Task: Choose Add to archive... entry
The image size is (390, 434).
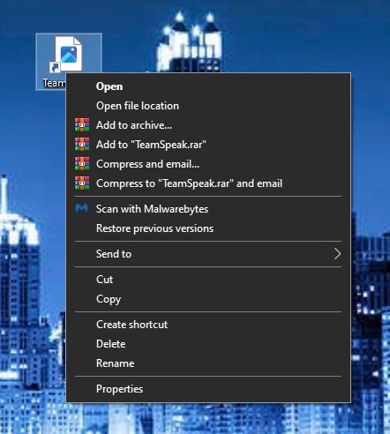Action: (208, 125)
